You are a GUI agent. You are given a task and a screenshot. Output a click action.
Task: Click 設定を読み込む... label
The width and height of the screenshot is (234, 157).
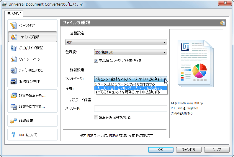tap(32, 96)
